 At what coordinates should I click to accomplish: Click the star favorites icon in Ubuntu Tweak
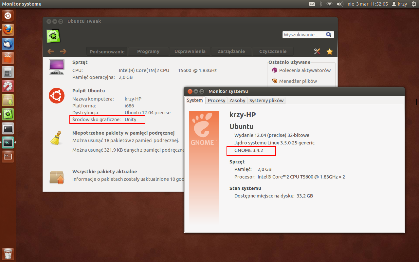tap(330, 51)
